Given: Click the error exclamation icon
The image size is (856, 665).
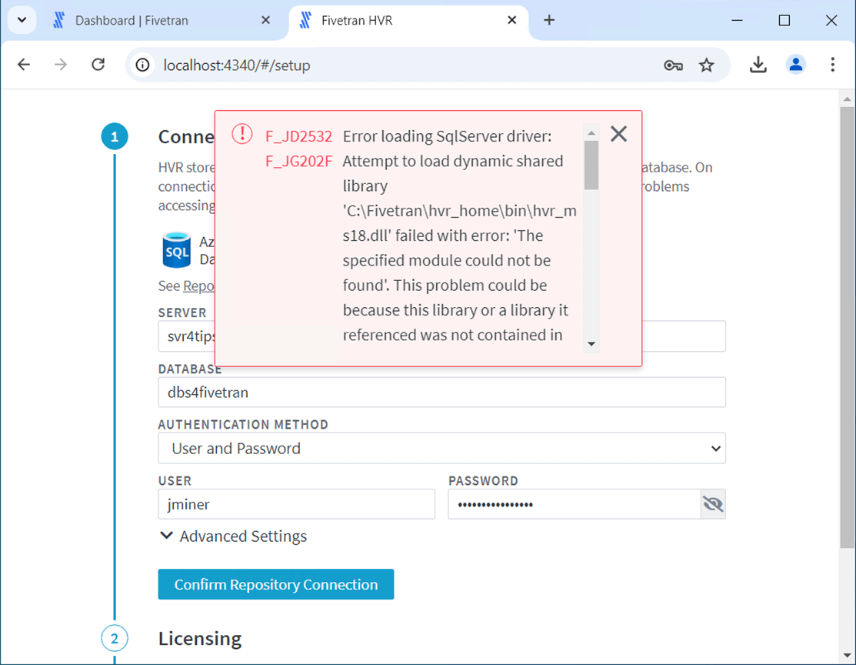Looking at the screenshot, I should 241,134.
